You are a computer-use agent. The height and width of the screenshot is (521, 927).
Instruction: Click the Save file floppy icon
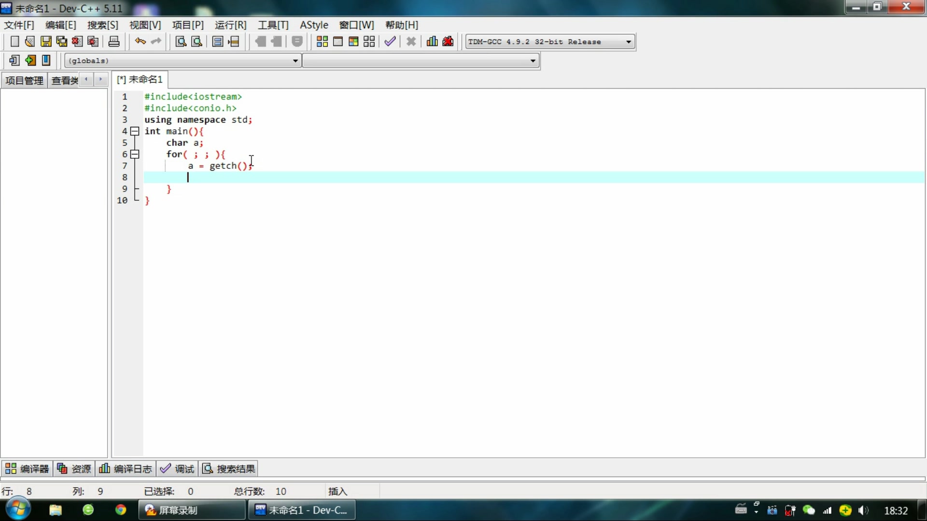46,41
